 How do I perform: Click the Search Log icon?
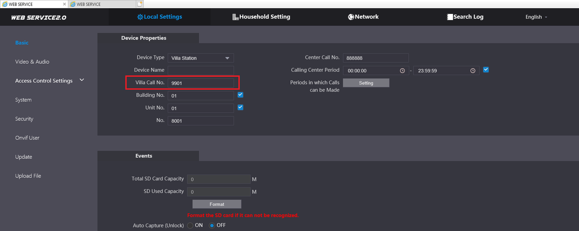point(450,17)
